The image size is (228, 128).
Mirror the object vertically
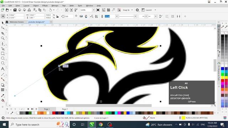click(x=86, y=16)
